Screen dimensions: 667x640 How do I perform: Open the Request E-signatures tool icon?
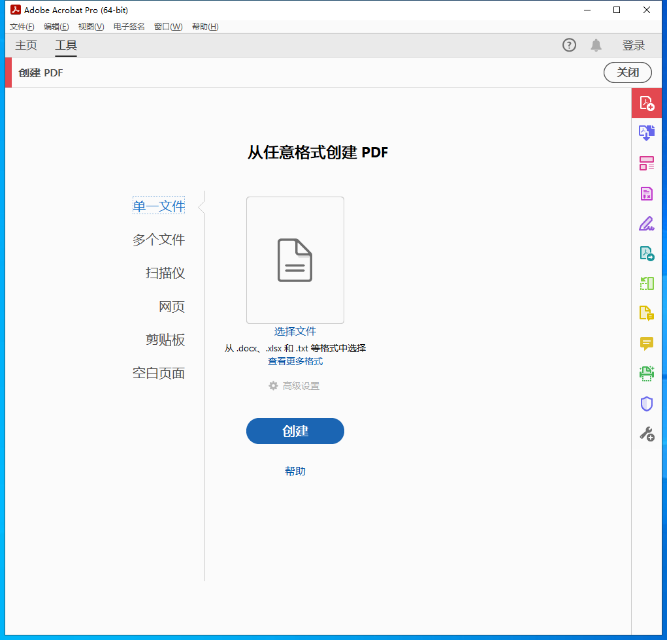click(647, 193)
